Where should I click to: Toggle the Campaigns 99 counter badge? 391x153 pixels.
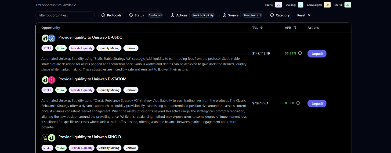327,5
